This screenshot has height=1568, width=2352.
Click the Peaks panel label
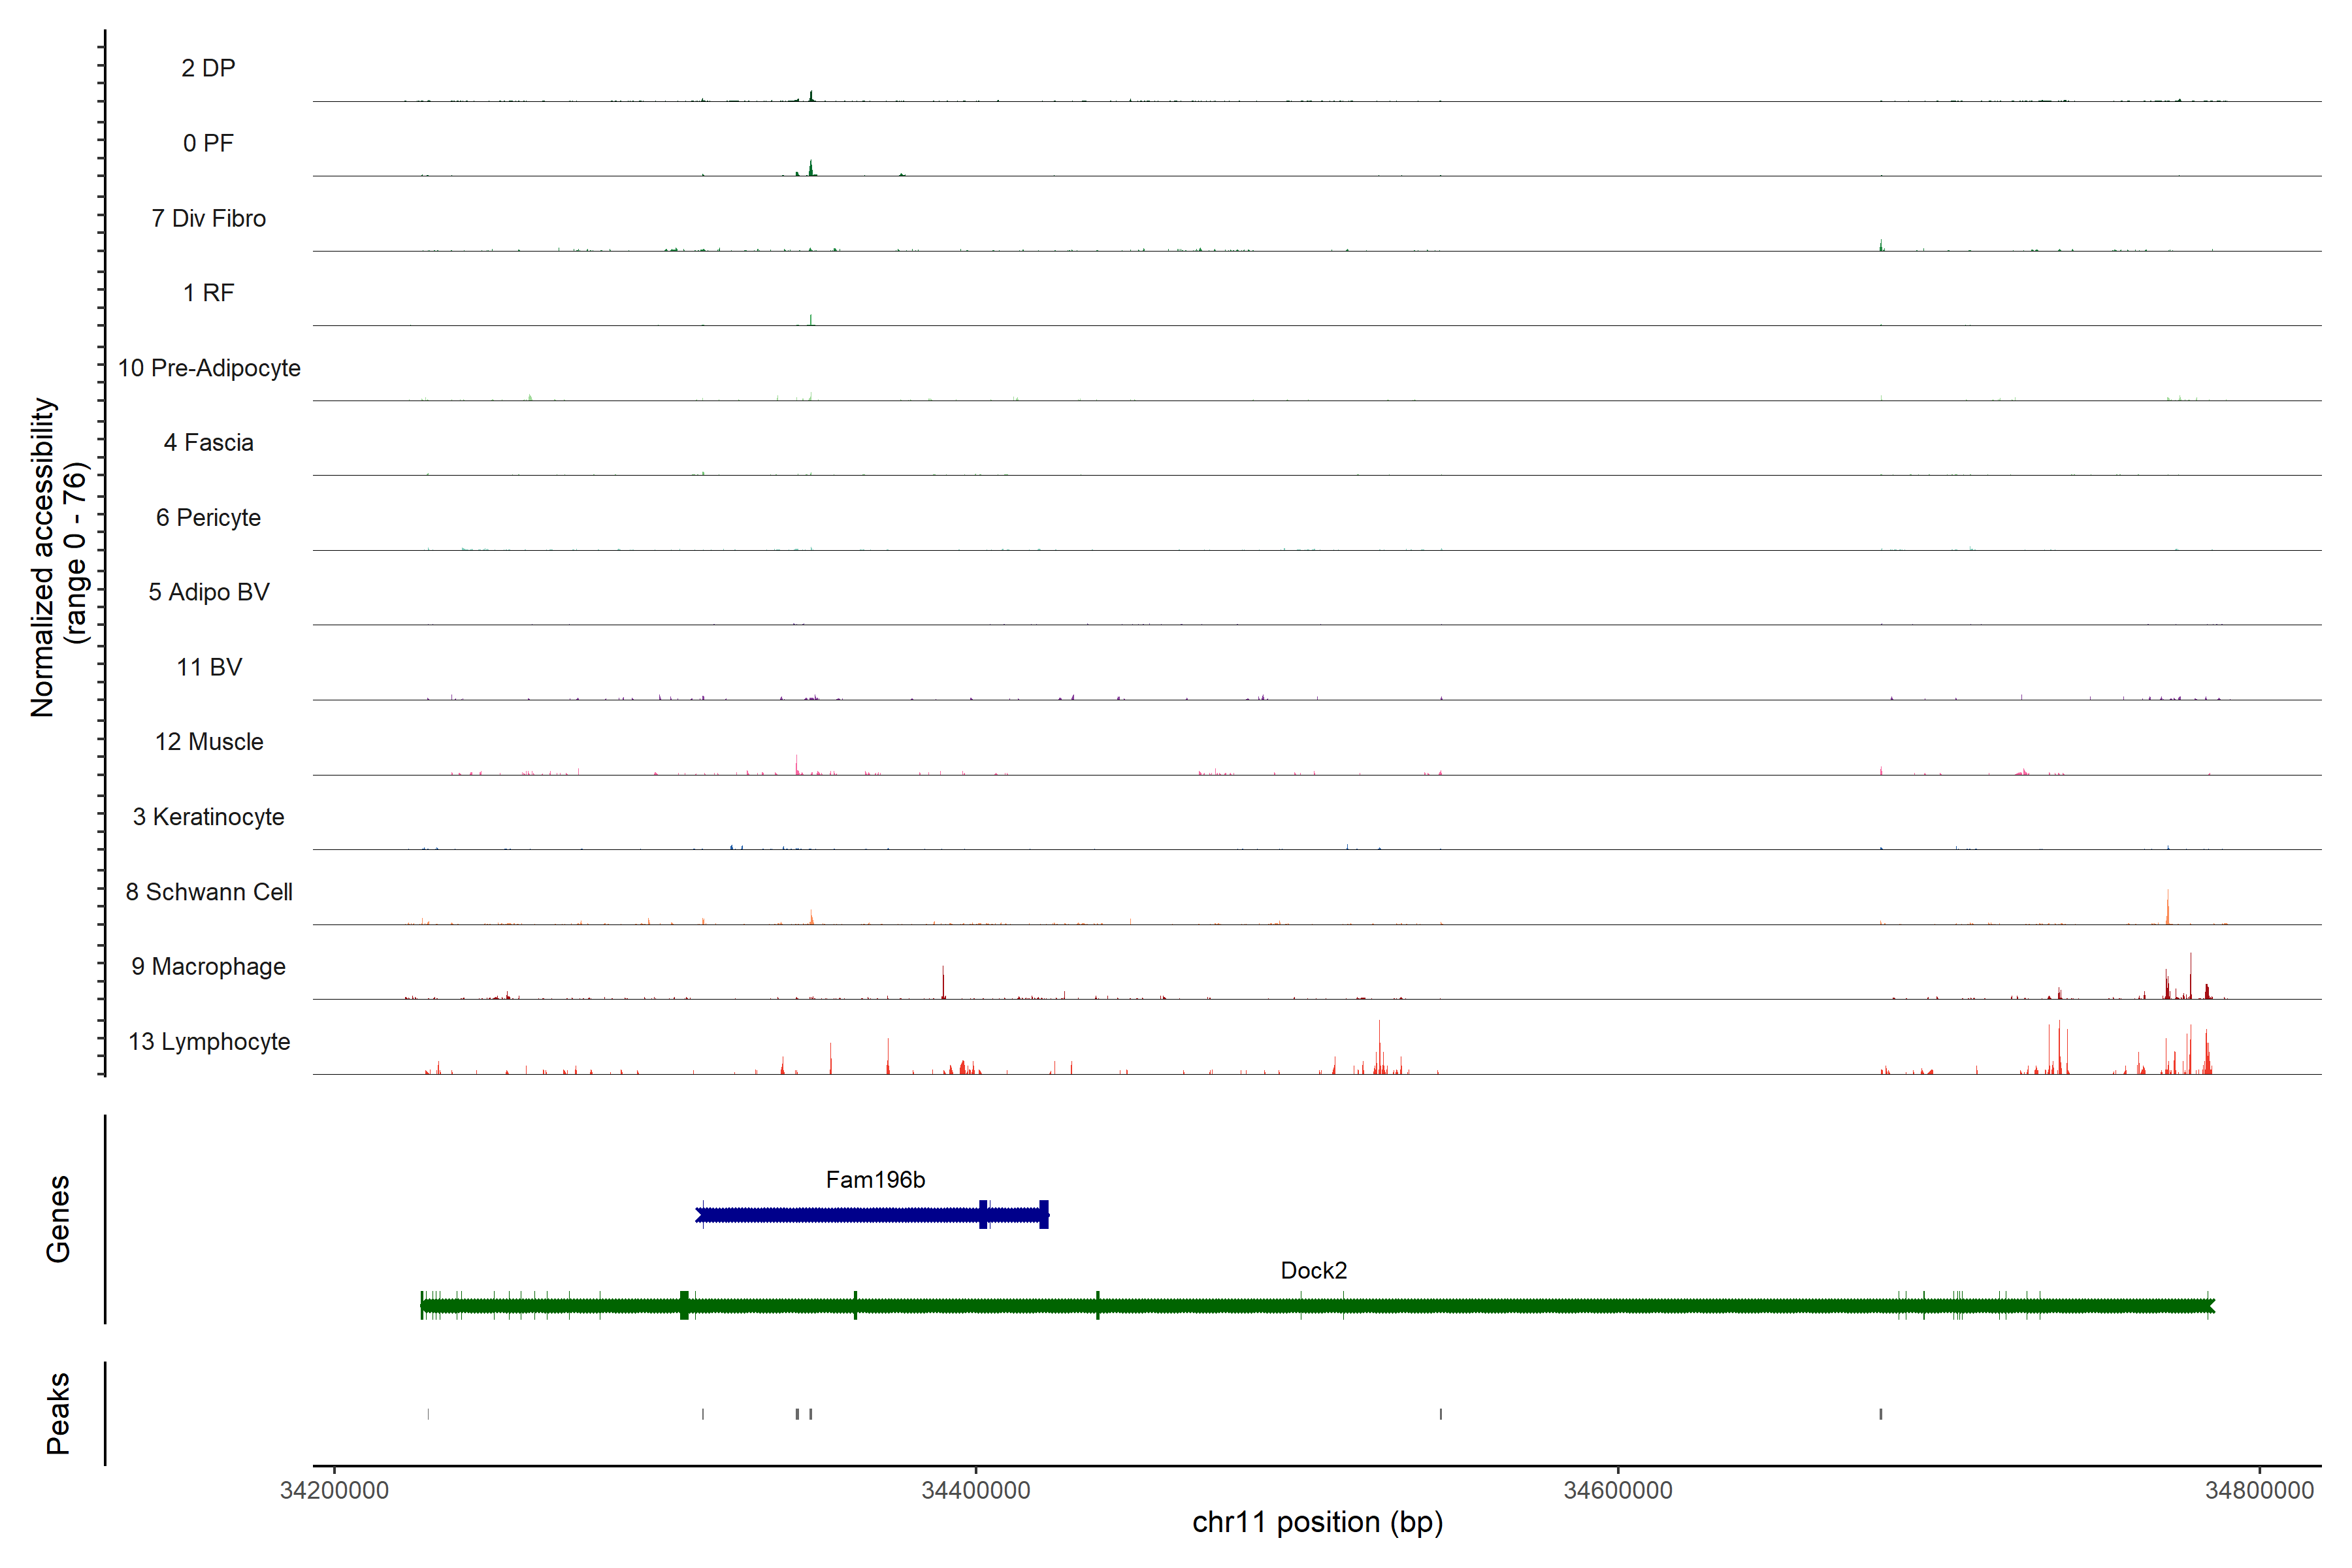pyautogui.click(x=58, y=1412)
